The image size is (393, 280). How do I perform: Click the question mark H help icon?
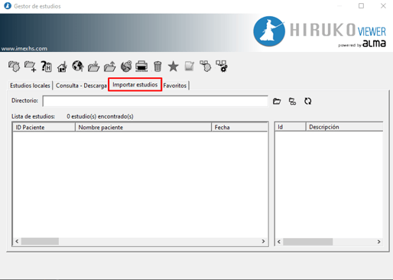46,67
